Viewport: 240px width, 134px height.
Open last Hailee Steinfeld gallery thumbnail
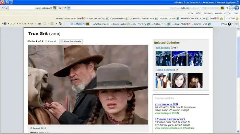click(x=195, y=80)
